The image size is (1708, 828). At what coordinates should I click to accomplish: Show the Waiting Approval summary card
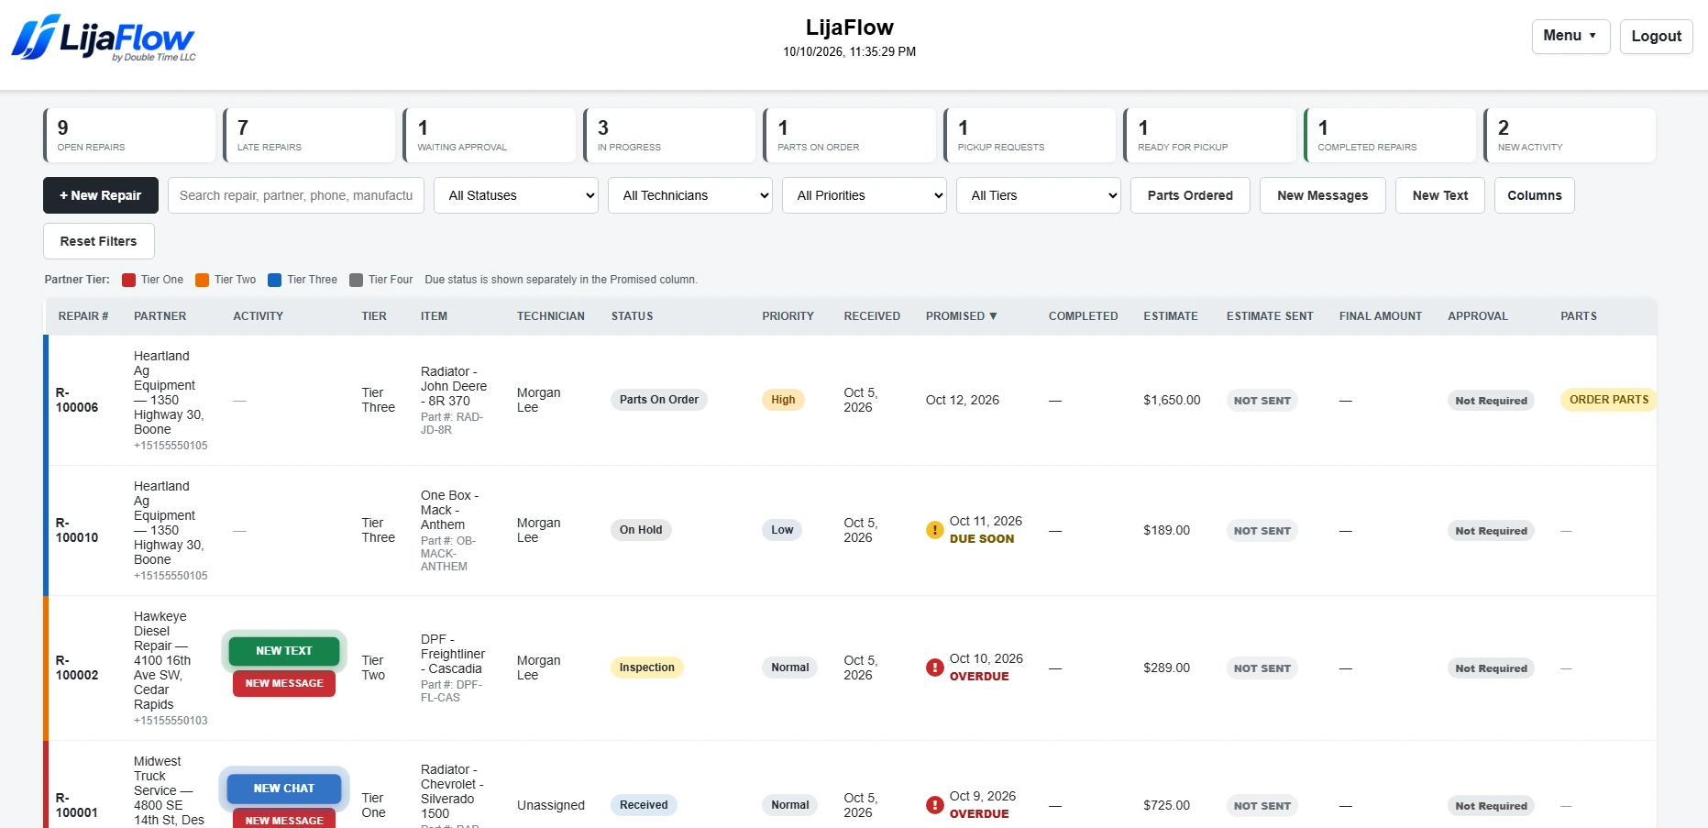tap(490, 136)
